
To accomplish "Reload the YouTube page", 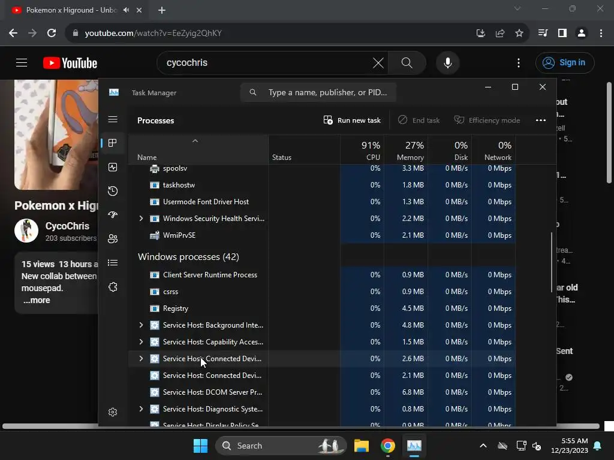I will pos(52,34).
